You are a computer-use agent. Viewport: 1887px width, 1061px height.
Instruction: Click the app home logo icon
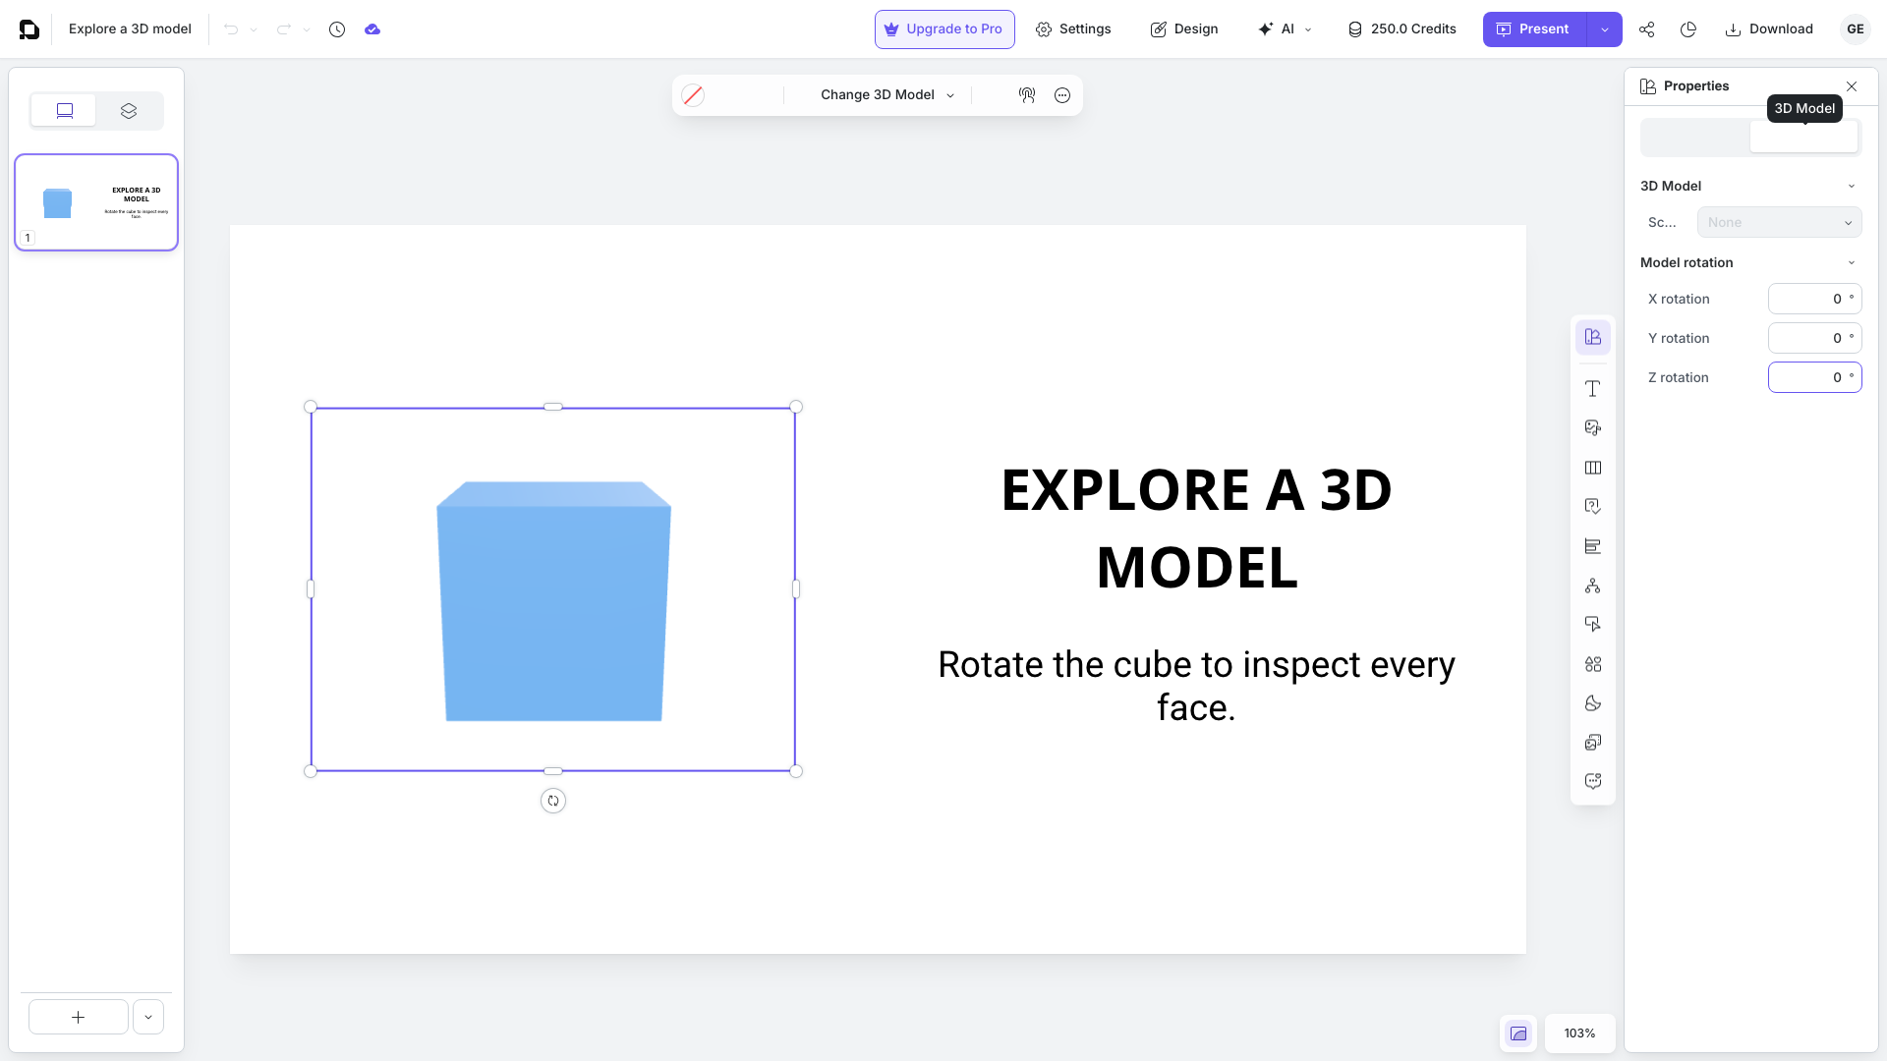point(29,29)
